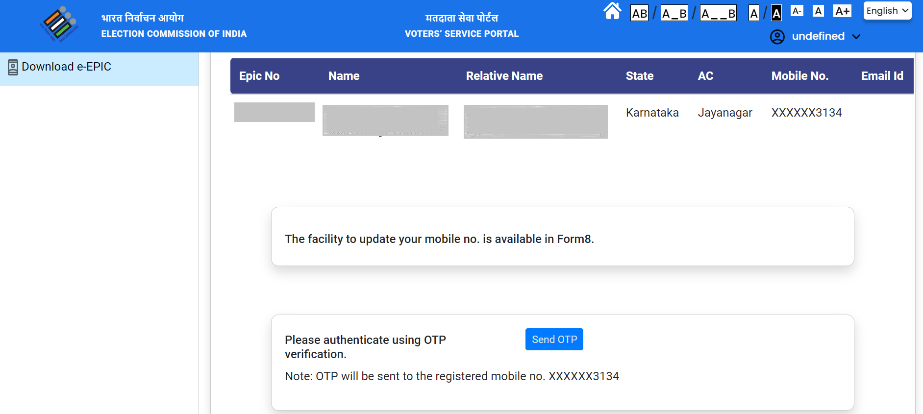The width and height of the screenshot is (923, 414).
Task: Click the Home icon in header
Action: point(612,11)
